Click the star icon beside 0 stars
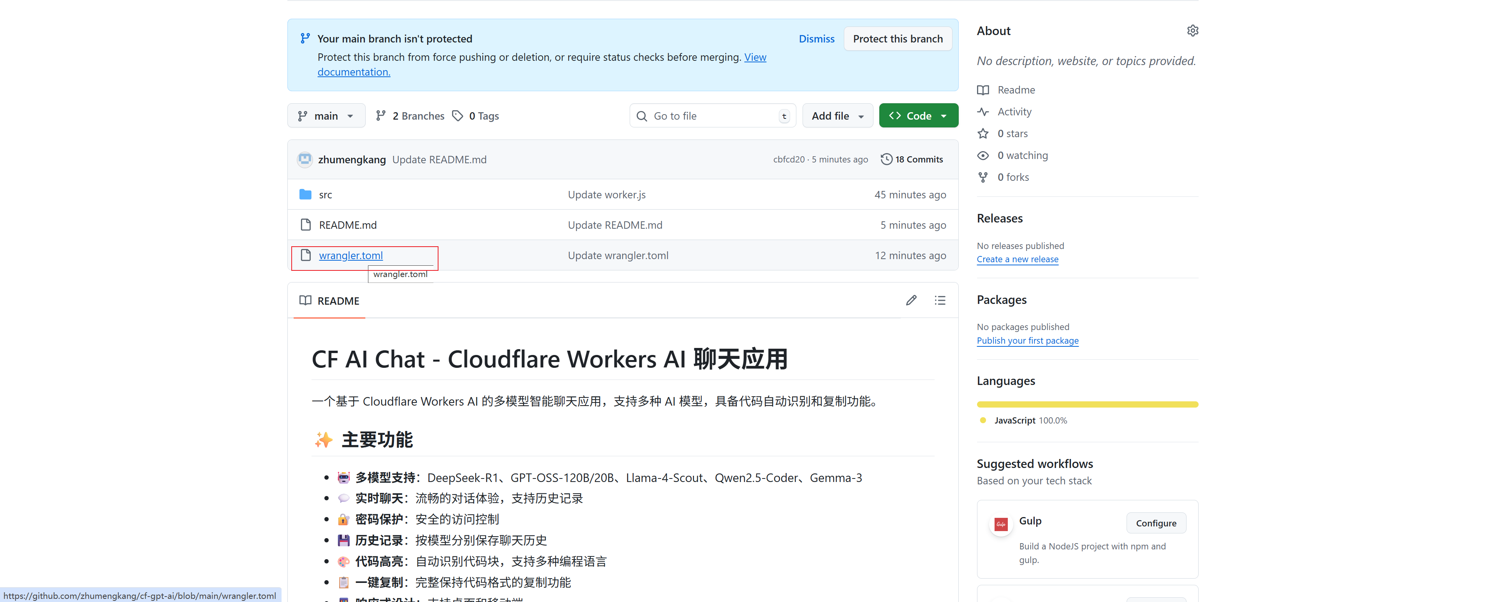The width and height of the screenshot is (1486, 602). click(x=983, y=134)
